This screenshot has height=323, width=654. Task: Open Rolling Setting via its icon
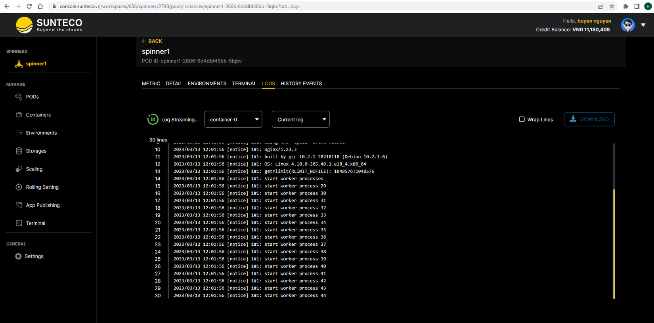[x=19, y=187]
